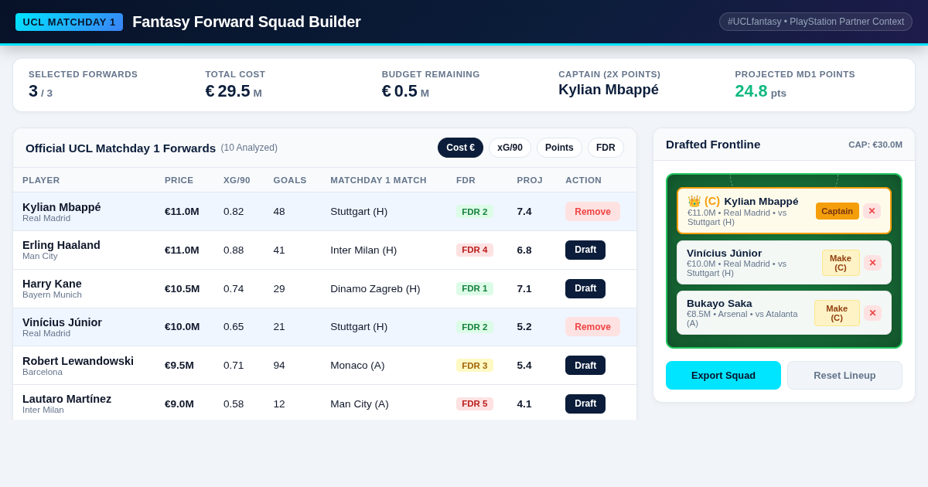Click captain name Kylian Mbappé in summary
Viewport: 928px width, 487px height.
tap(609, 90)
